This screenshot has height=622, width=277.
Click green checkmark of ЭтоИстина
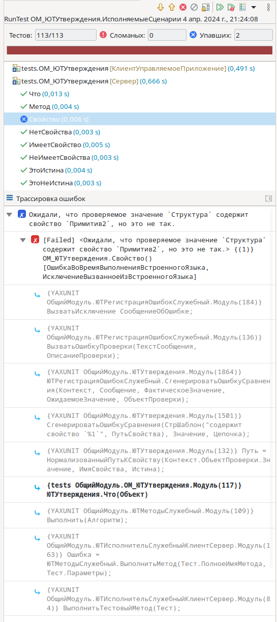tap(24, 170)
